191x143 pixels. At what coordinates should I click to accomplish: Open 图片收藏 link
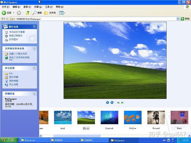click(x=14, y=77)
